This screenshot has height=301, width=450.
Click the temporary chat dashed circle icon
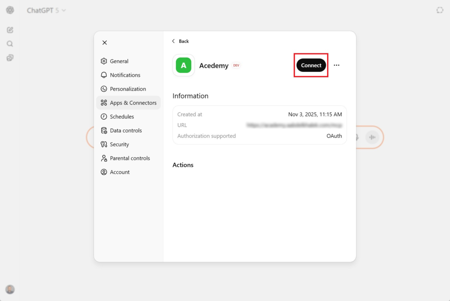point(439,10)
